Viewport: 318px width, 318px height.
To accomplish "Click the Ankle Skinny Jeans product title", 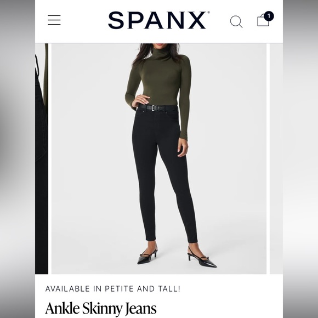I will pos(101,309).
